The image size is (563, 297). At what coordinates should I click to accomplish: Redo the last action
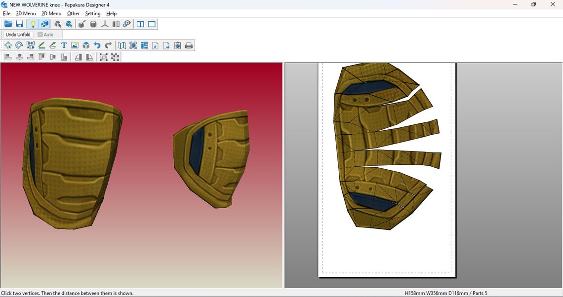click(x=108, y=45)
